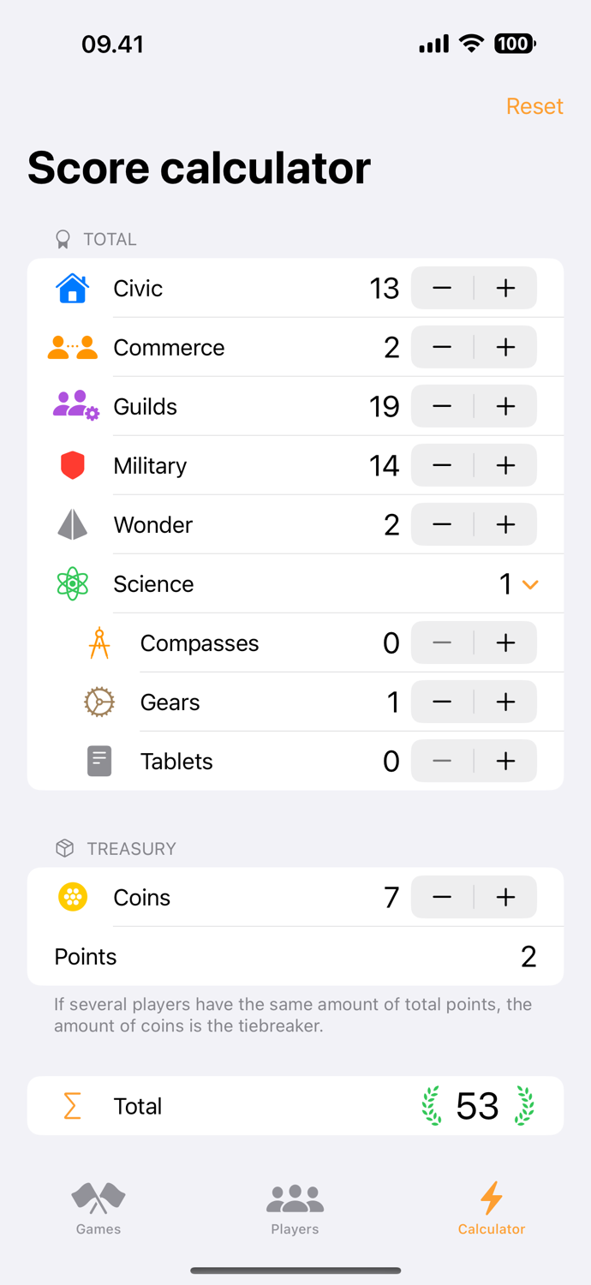Screen dimensions: 591x1285
Task: Click the chevron next to Science value
Action: [529, 583]
